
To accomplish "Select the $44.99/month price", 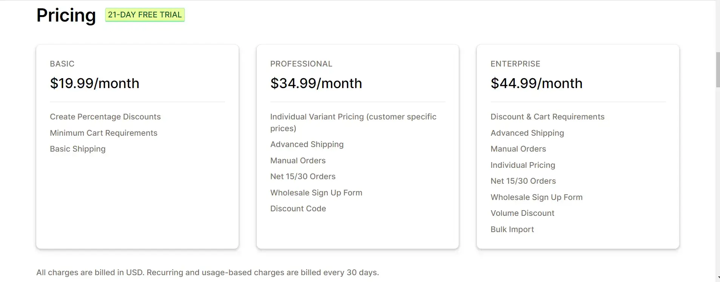I will (x=537, y=83).
